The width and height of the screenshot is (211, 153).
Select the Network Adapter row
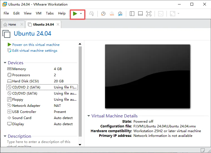42,106
